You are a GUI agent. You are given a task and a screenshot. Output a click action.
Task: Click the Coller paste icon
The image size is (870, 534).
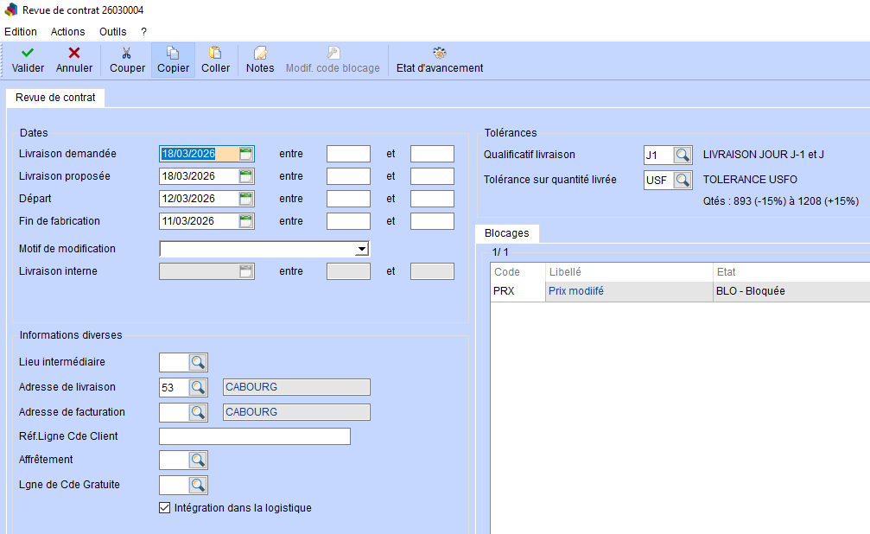click(x=215, y=54)
